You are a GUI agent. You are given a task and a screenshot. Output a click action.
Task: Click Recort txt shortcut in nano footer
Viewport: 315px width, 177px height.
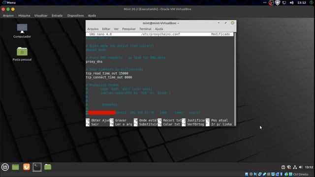(x=170, y=120)
